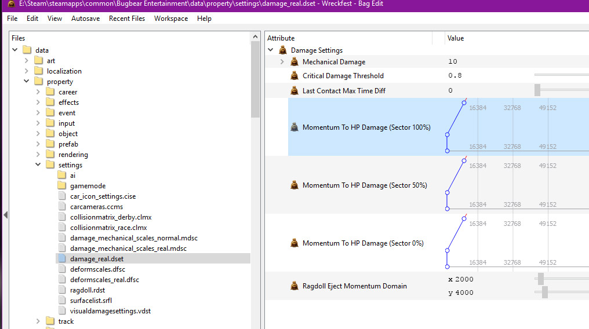Click the Momentum To HP Damage Sector 50% icon
The image size is (589, 329).
tap(294, 185)
